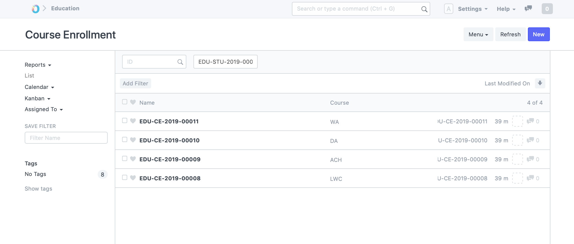Click heart icon for EDU-CE-2019-00009
The height and width of the screenshot is (244, 574).
click(133, 159)
